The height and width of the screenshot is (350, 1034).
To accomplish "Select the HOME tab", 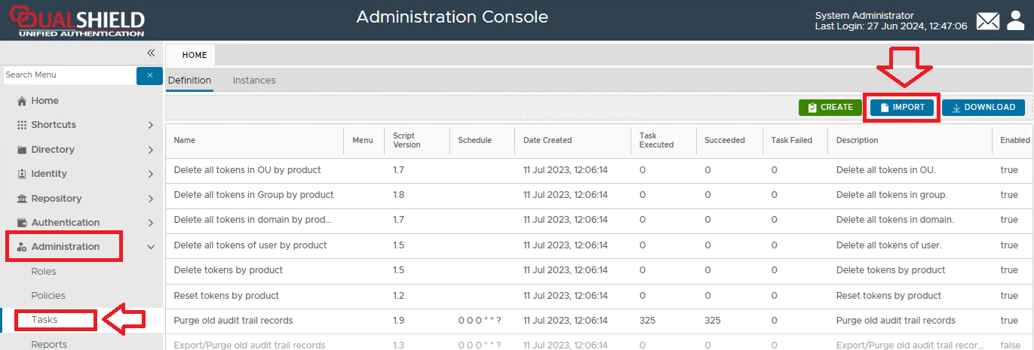I will pos(194,55).
